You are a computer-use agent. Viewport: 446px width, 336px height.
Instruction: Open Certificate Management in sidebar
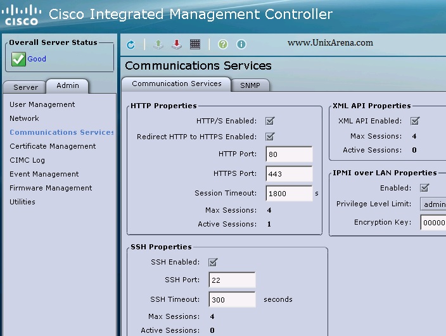pyautogui.click(x=53, y=146)
